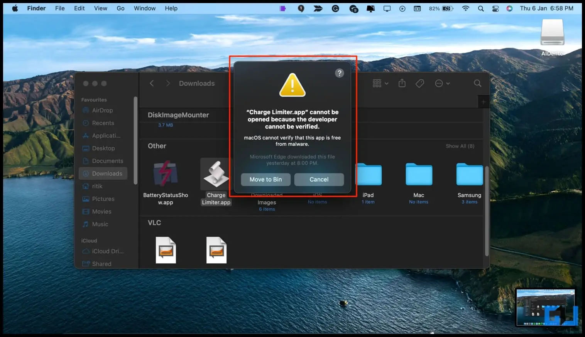Click the DiskImageMounter group heading
The image size is (585, 337).
click(x=178, y=115)
